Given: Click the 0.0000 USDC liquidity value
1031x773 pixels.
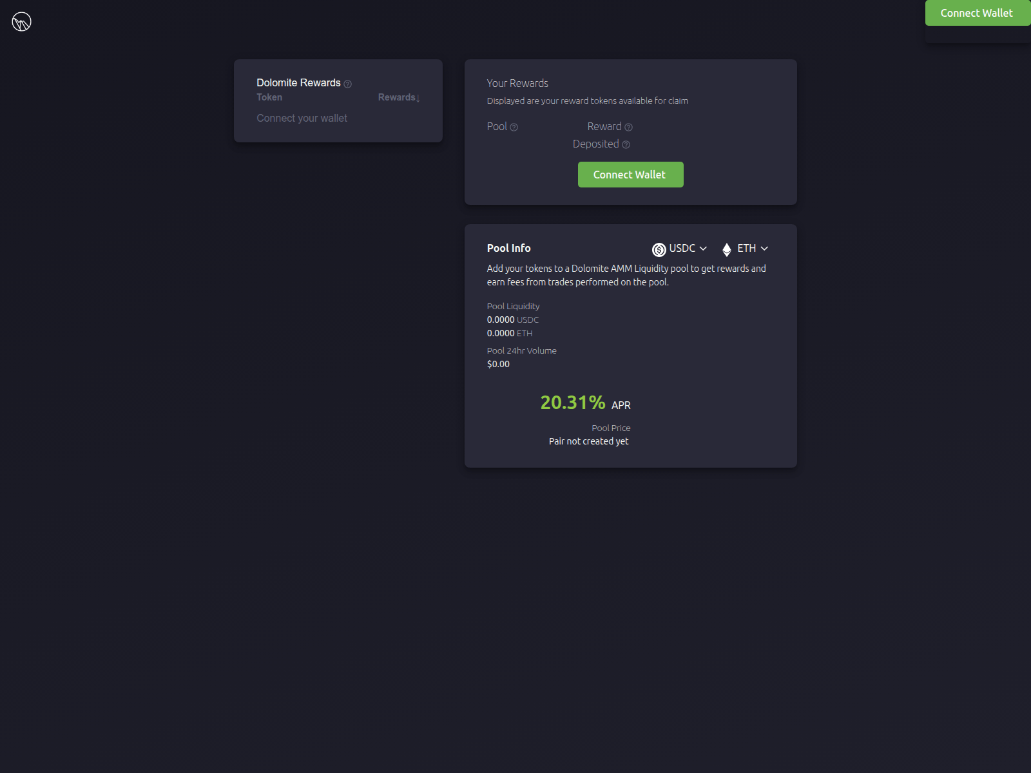Looking at the screenshot, I should pos(512,320).
